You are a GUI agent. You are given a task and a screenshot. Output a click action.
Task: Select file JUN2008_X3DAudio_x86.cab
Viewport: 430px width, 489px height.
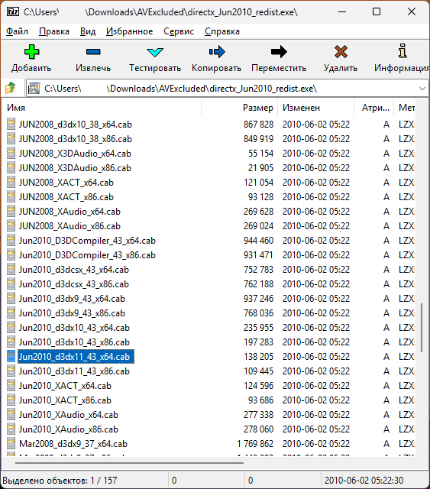pyautogui.click(x=75, y=168)
